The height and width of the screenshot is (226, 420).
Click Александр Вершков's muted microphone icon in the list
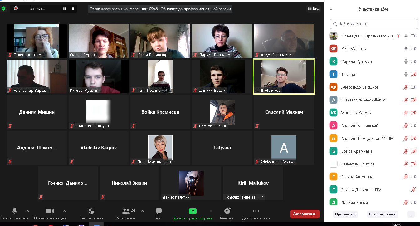tap(406, 87)
